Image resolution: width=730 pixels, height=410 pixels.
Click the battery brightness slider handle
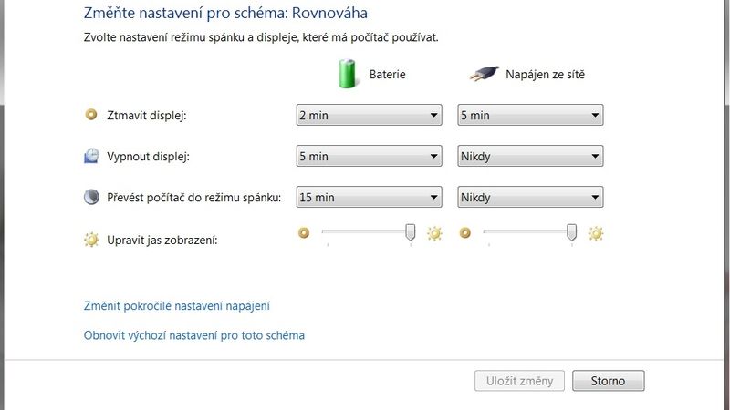(x=410, y=232)
